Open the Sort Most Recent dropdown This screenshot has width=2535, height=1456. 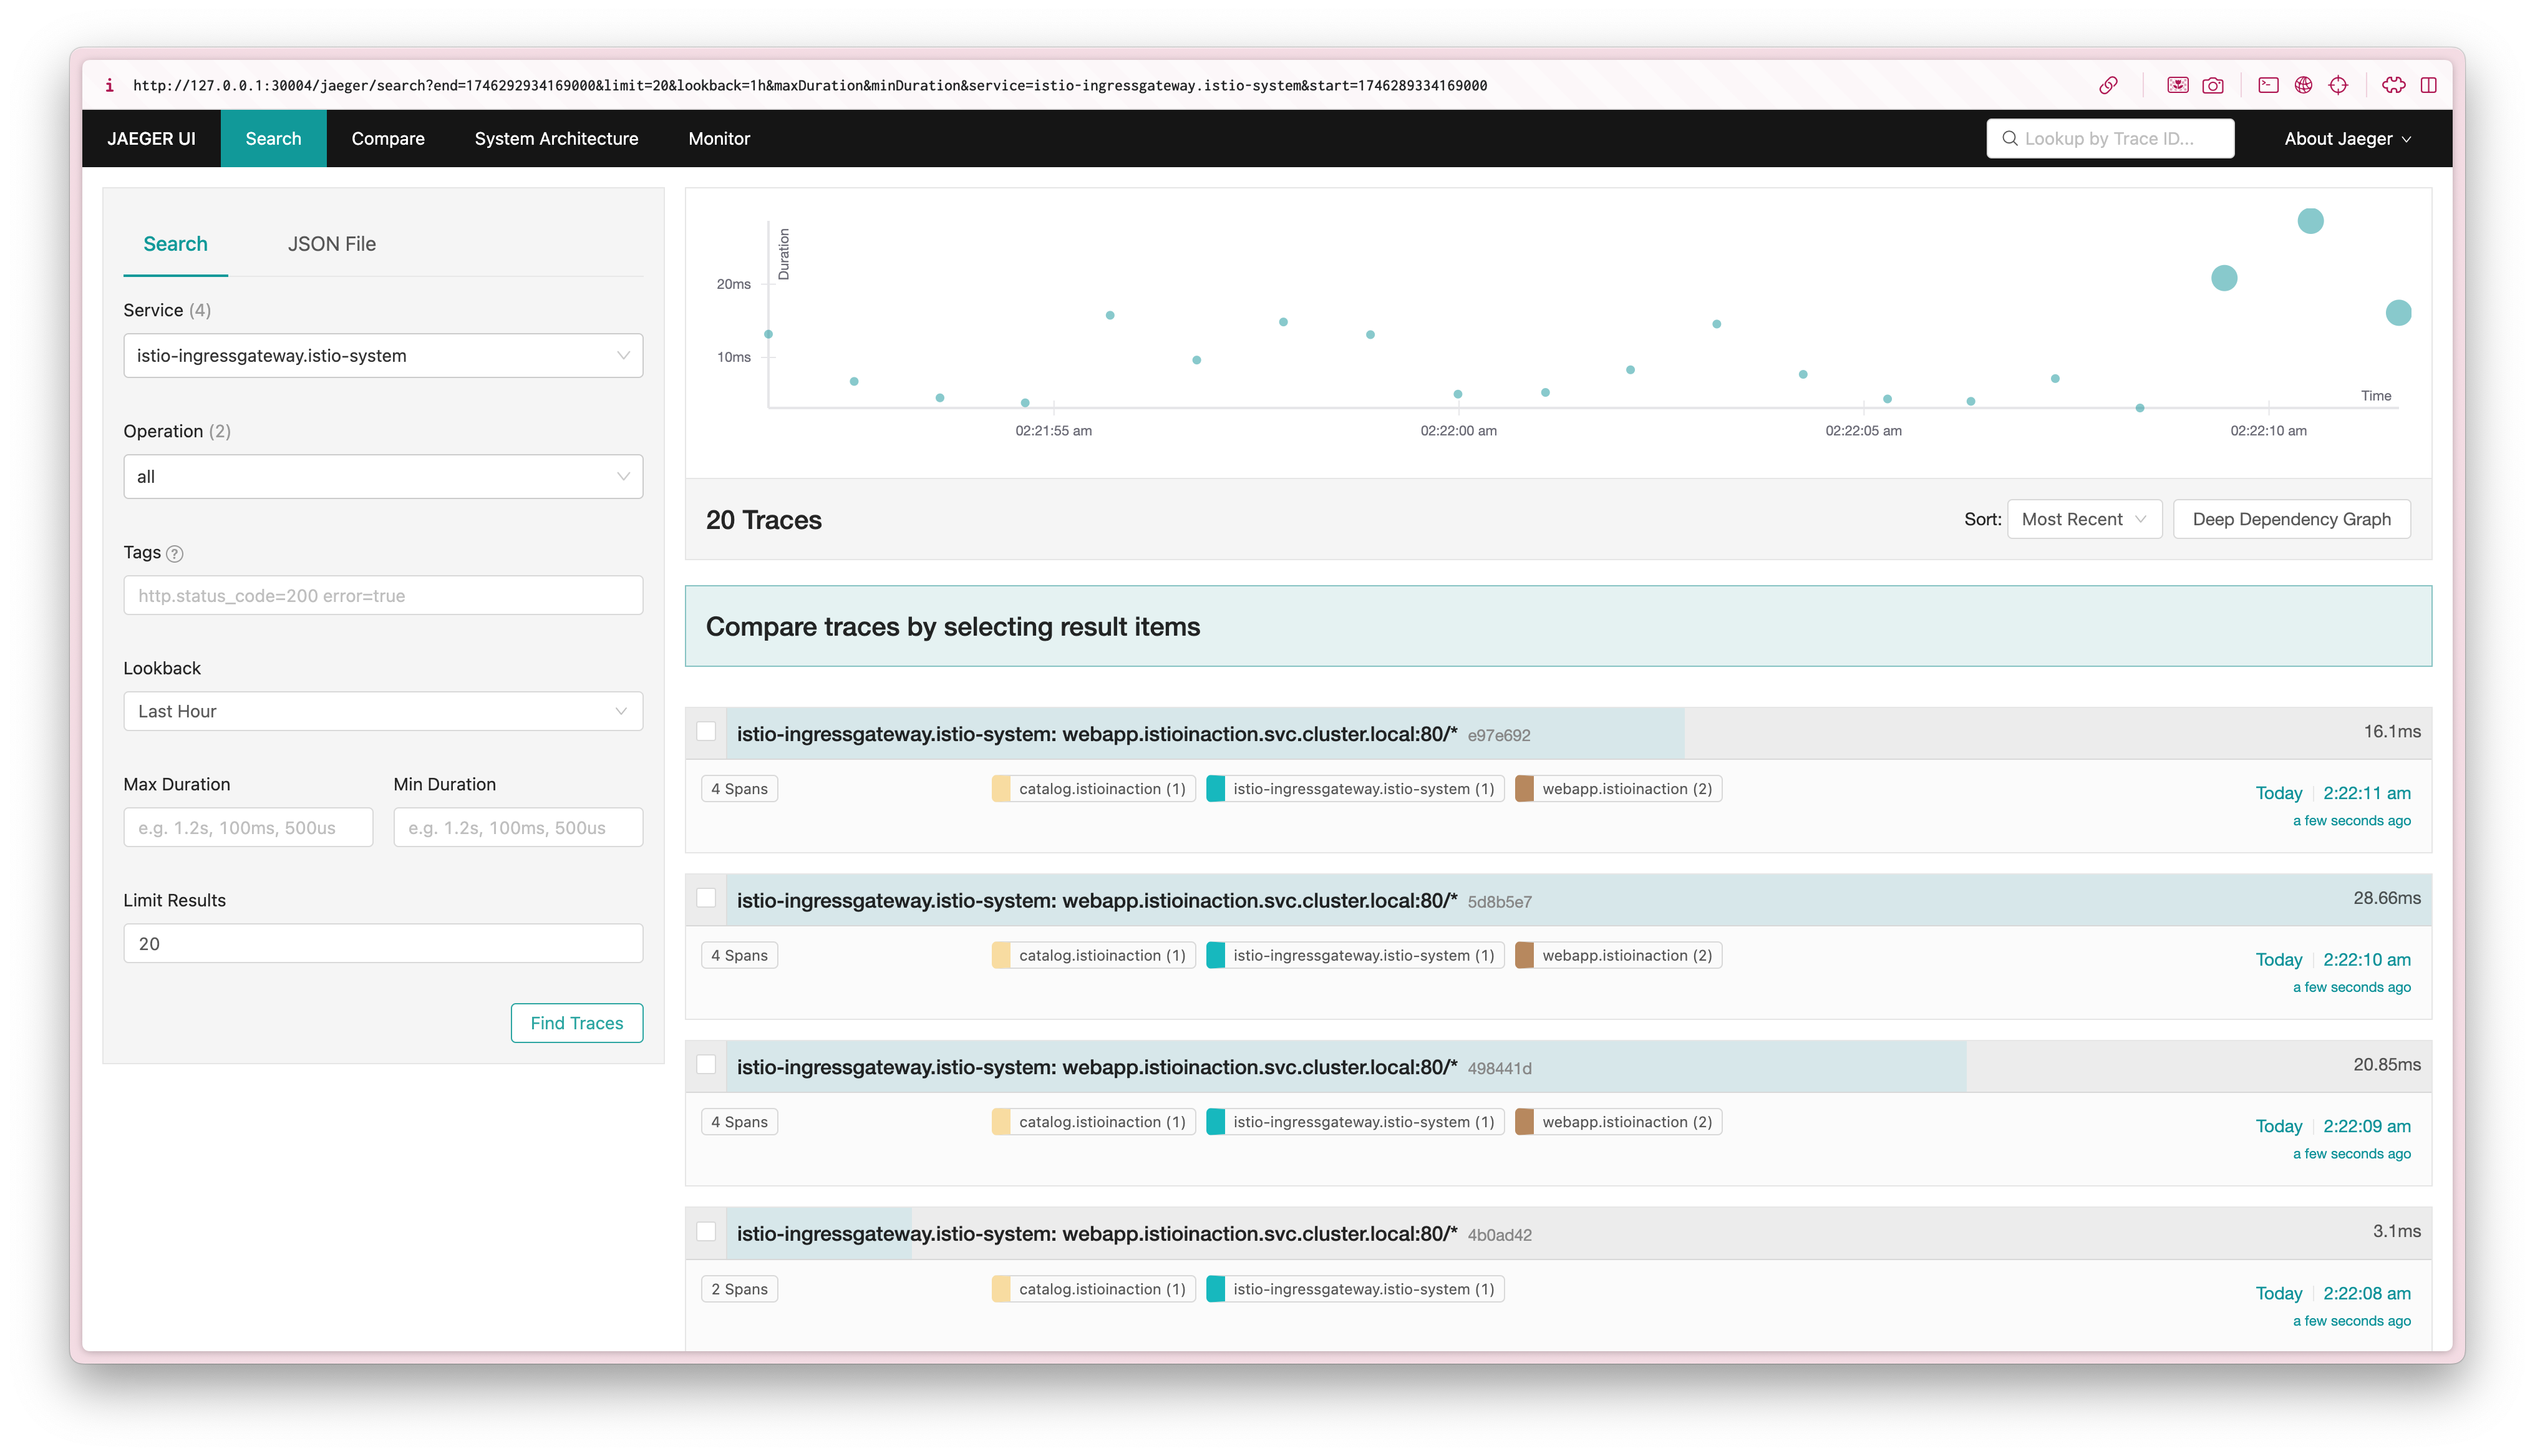click(x=2084, y=519)
